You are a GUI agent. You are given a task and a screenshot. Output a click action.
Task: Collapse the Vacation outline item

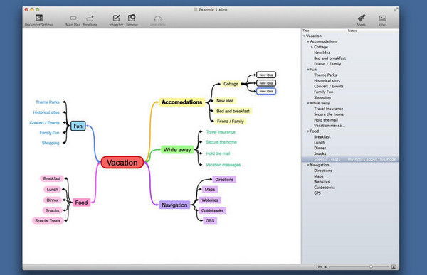coord(304,36)
